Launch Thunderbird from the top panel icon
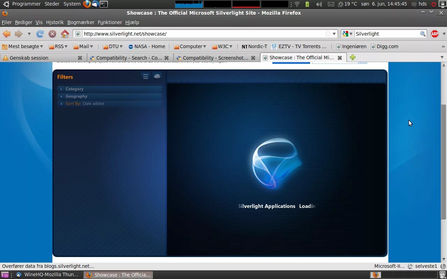Viewport: 447px width, 279px height. (x=95, y=4)
